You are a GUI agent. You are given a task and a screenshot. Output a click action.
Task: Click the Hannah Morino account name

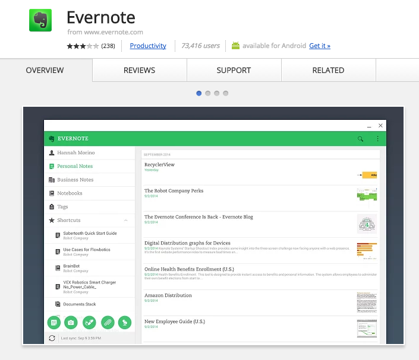point(76,152)
